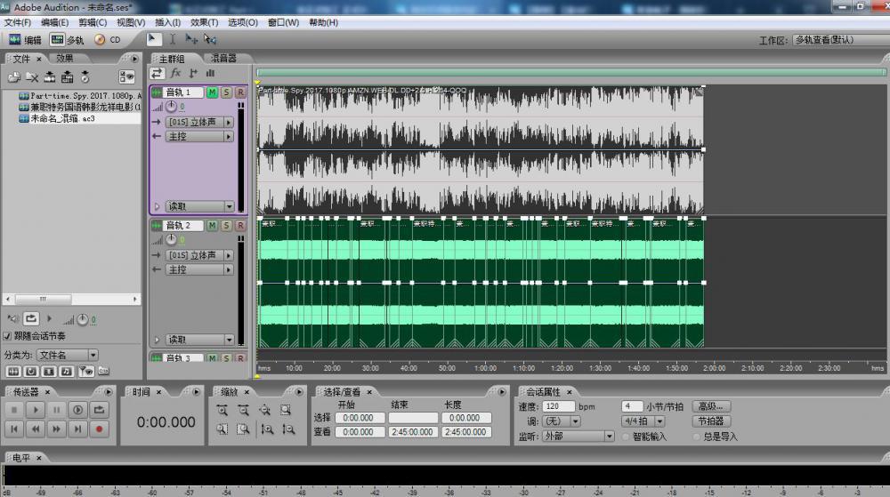
Task: Select the Time Selection tool
Action: (x=172, y=39)
